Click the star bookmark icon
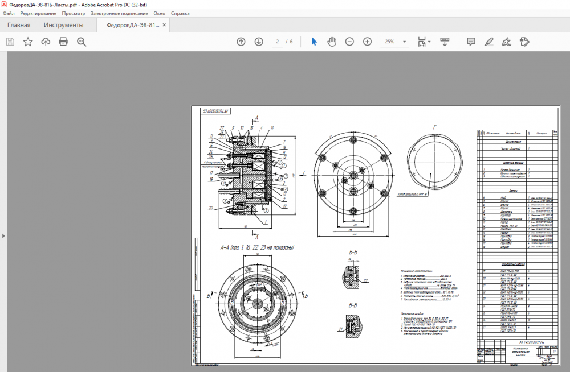This screenshot has width=570, height=372. pos(27,42)
